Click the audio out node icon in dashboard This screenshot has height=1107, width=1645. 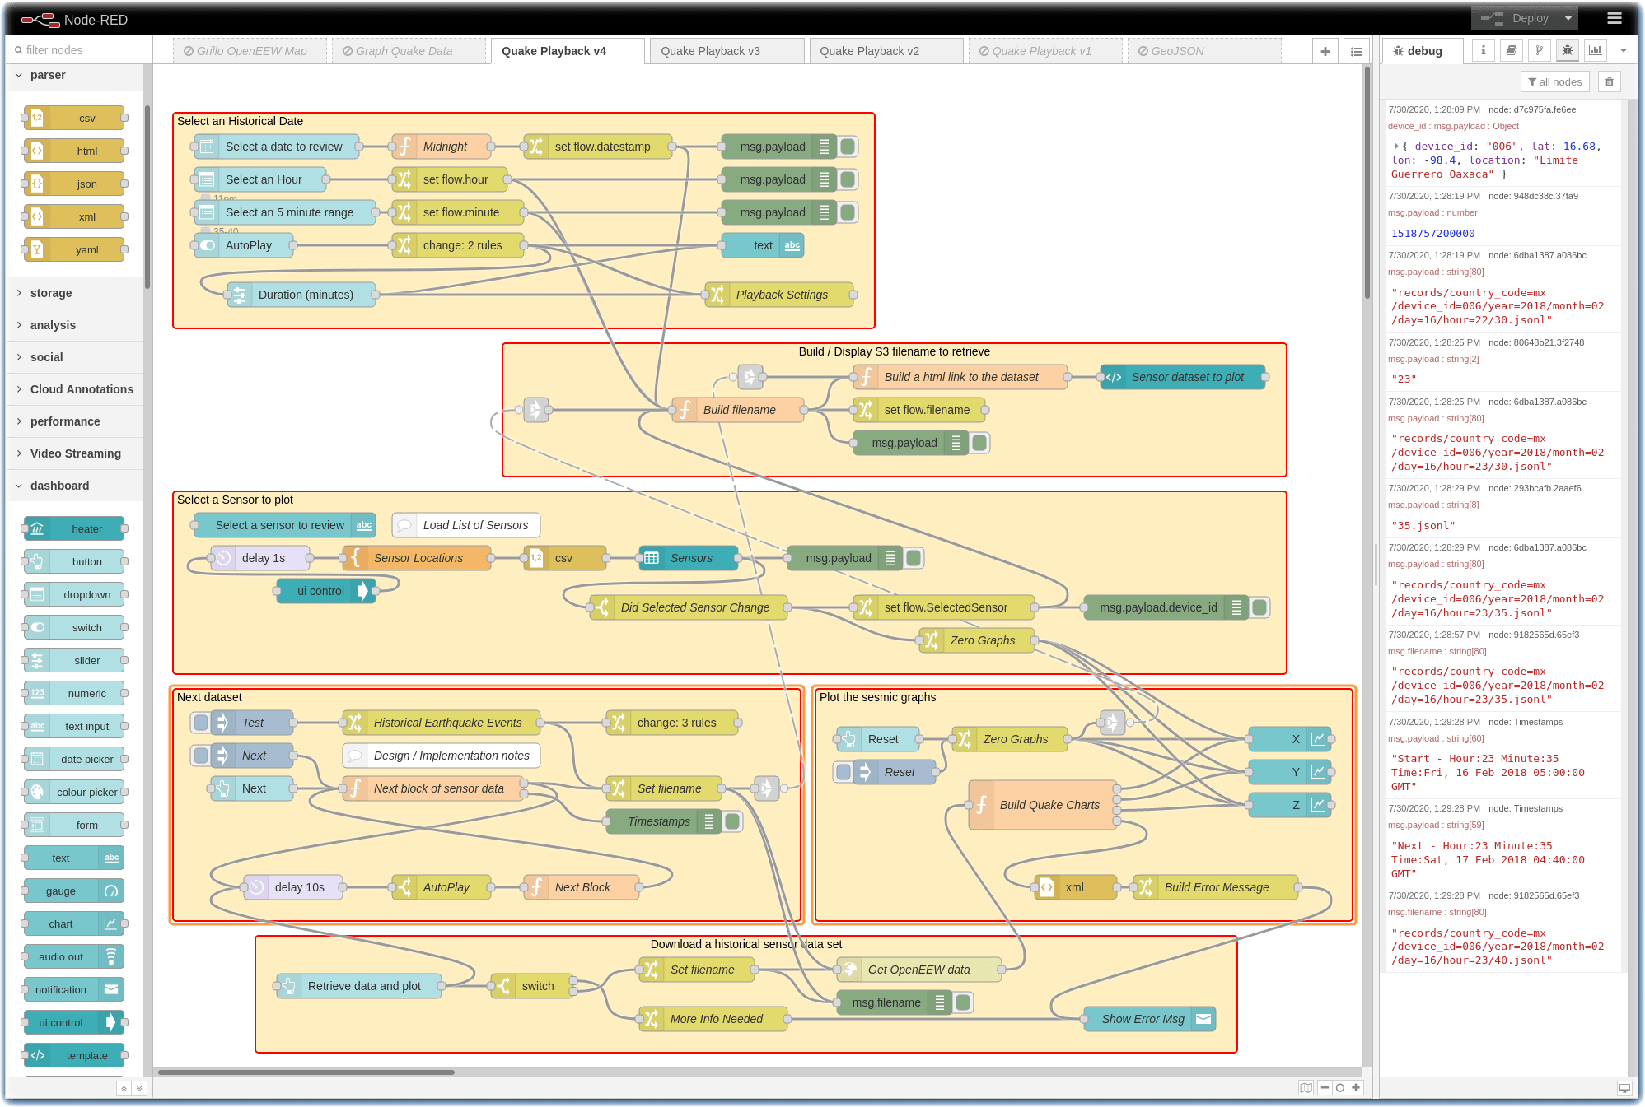coord(110,956)
